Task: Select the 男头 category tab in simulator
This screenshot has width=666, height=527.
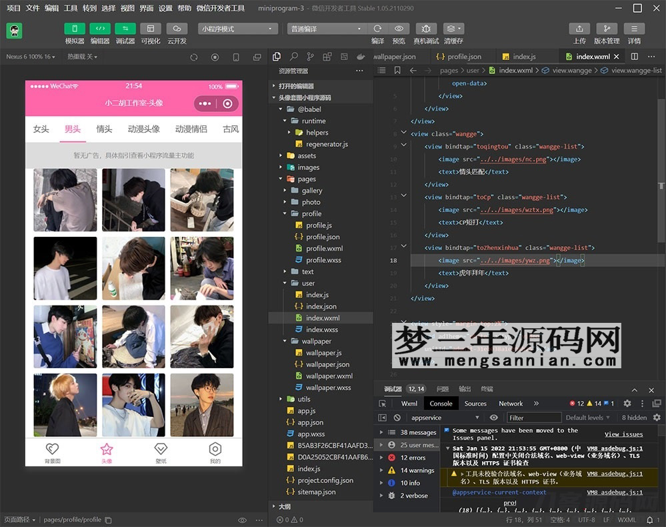Action: 72,129
